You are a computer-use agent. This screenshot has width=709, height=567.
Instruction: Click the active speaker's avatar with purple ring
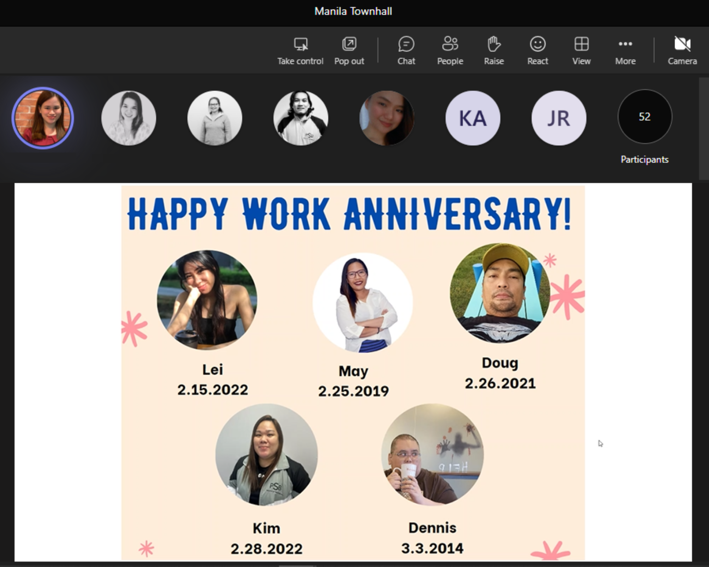pos(43,118)
